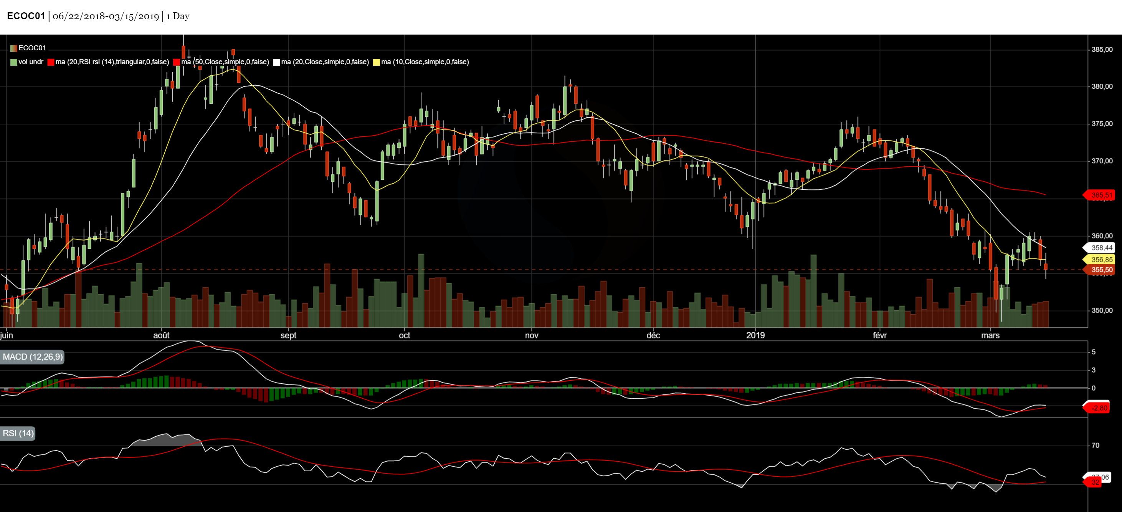Click the 355,50 last price tag
The image size is (1122, 512).
pos(1099,270)
